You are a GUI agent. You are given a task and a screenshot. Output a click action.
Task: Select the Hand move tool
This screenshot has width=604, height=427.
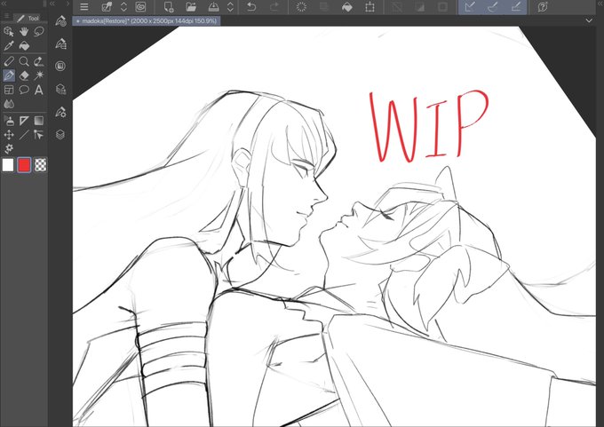[x=24, y=31]
